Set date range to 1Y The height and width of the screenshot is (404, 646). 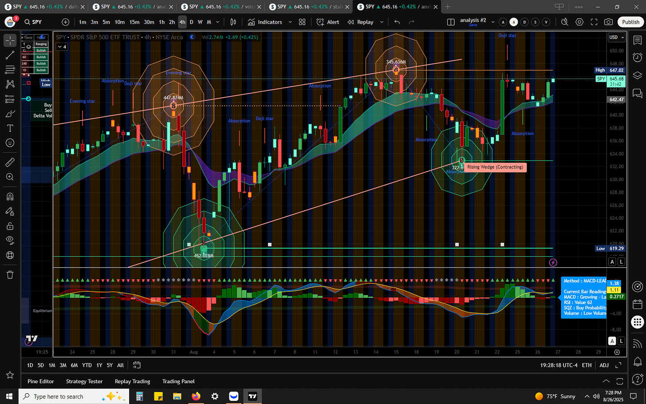tap(99, 365)
